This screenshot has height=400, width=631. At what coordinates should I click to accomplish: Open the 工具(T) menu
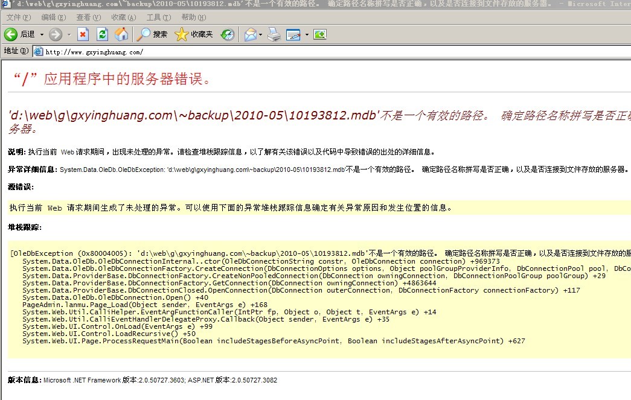point(158,17)
